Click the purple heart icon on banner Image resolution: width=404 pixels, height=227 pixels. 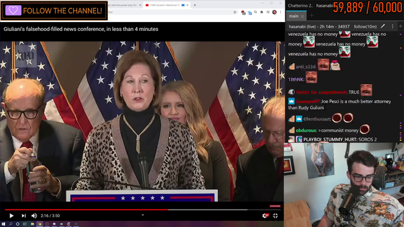coord(13,11)
